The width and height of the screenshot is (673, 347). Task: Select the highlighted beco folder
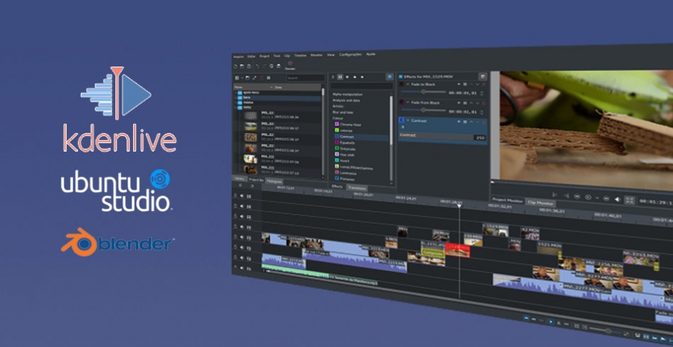277,98
